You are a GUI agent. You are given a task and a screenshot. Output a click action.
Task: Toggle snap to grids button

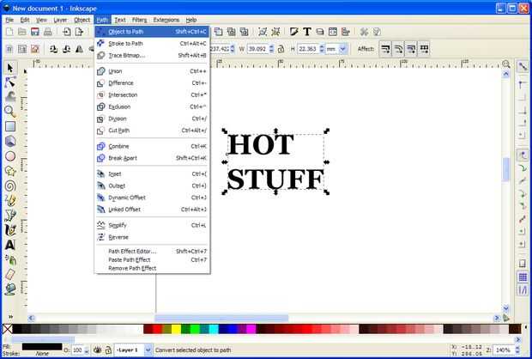pyautogui.click(x=523, y=277)
